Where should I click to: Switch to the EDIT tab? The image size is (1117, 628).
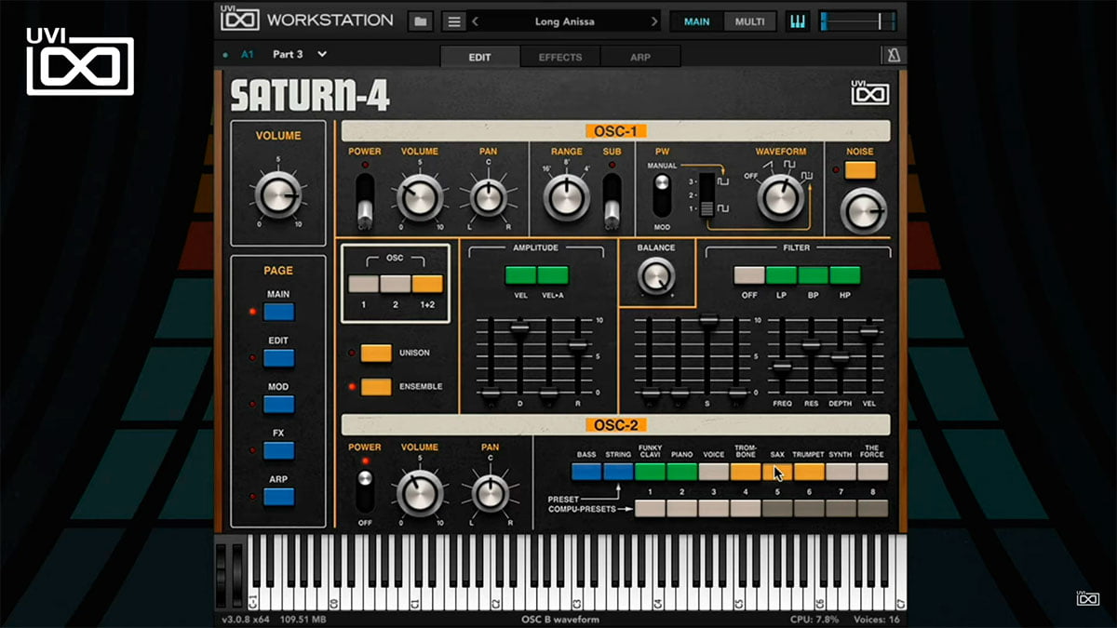[479, 57]
